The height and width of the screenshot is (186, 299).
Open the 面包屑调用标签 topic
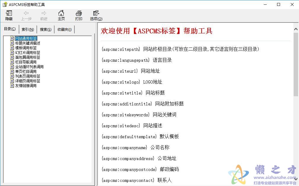click(x=28, y=57)
